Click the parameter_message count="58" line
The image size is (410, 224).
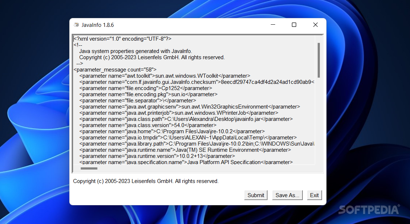click(x=115, y=70)
